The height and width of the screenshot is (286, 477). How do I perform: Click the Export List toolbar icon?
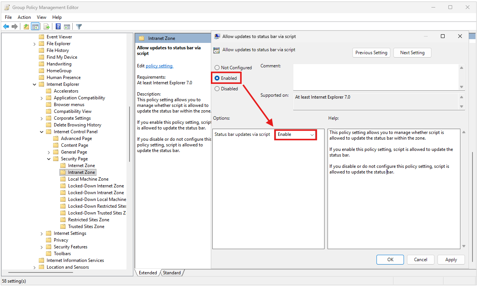[x=47, y=26]
